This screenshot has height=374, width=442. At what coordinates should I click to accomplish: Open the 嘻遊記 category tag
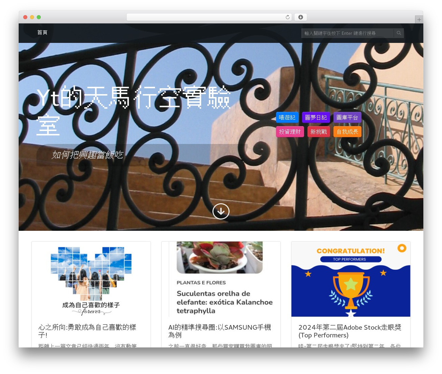click(287, 117)
